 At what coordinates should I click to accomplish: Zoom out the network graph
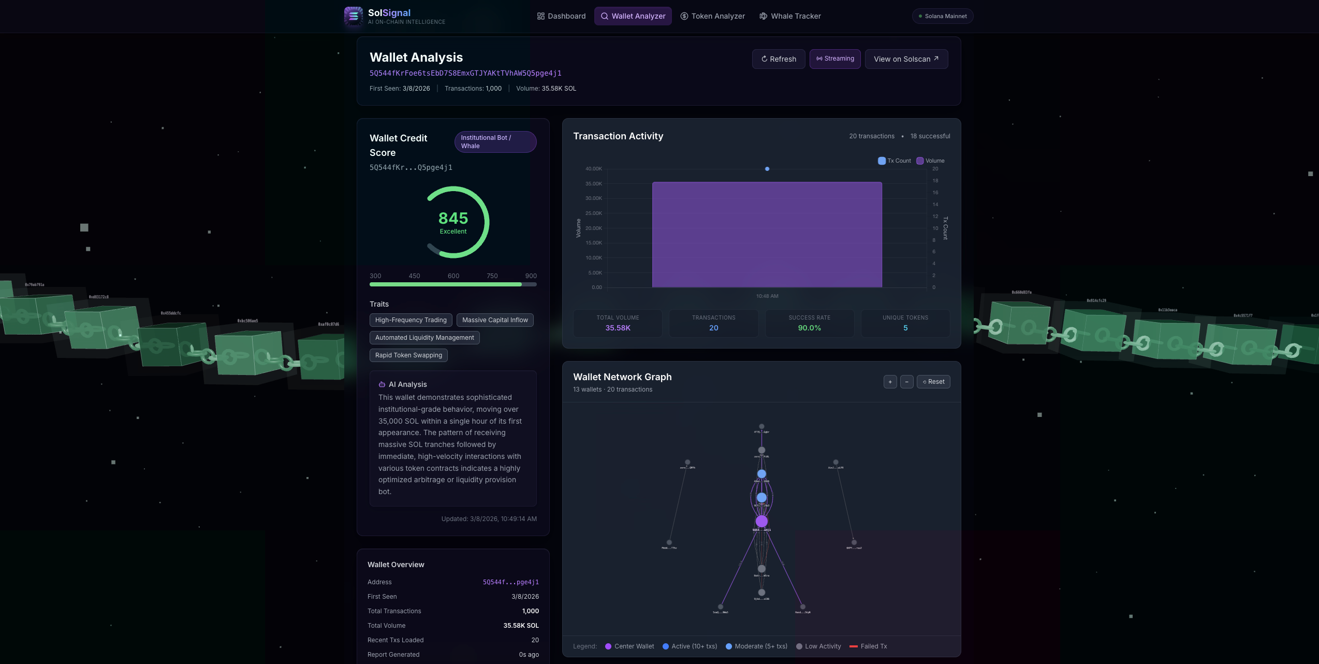906,382
